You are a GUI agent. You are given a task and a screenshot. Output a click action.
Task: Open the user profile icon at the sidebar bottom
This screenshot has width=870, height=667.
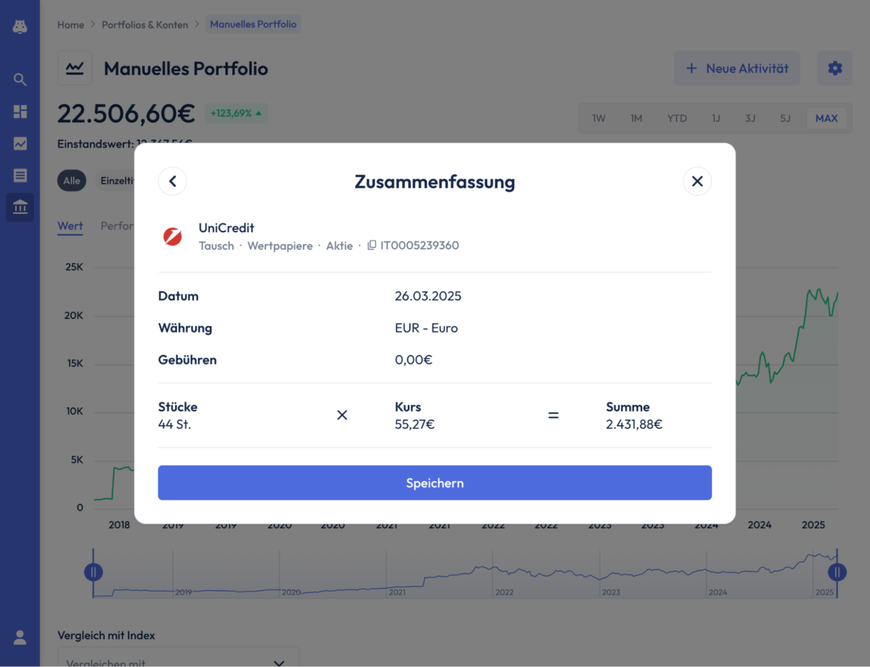point(20,637)
